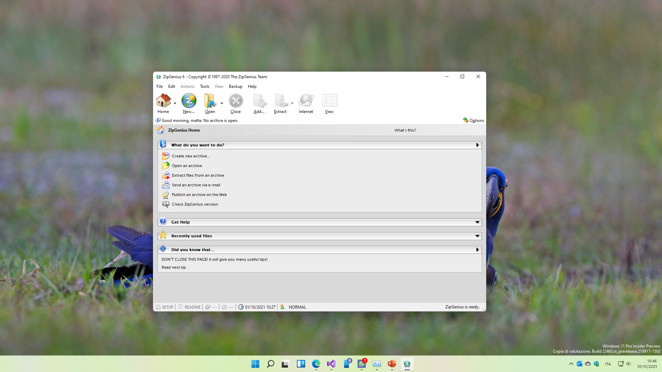Open the Actions menu
Viewport: 662px width, 372px height.
(x=188, y=86)
